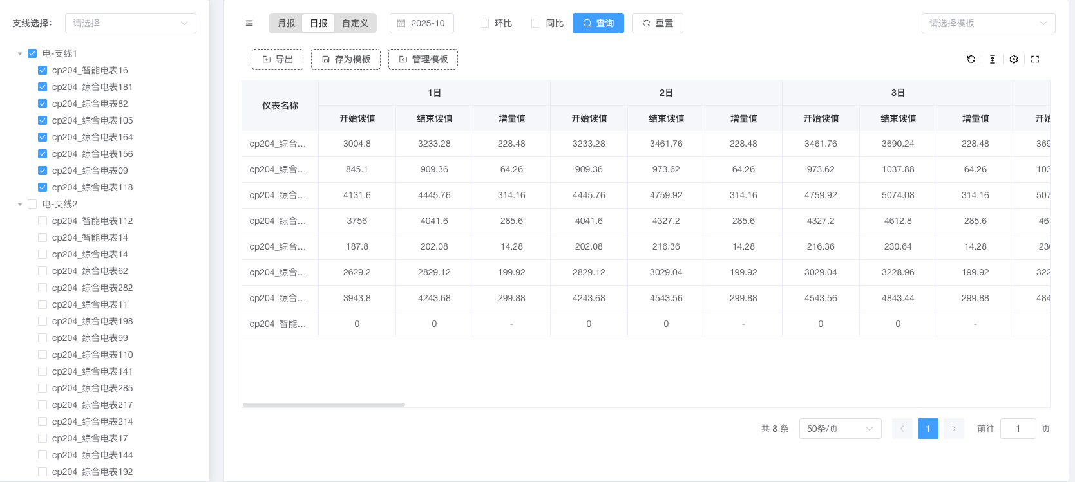The width and height of the screenshot is (1075, 482).
Task: Click the page jump input field
Action: point(1018,429)
